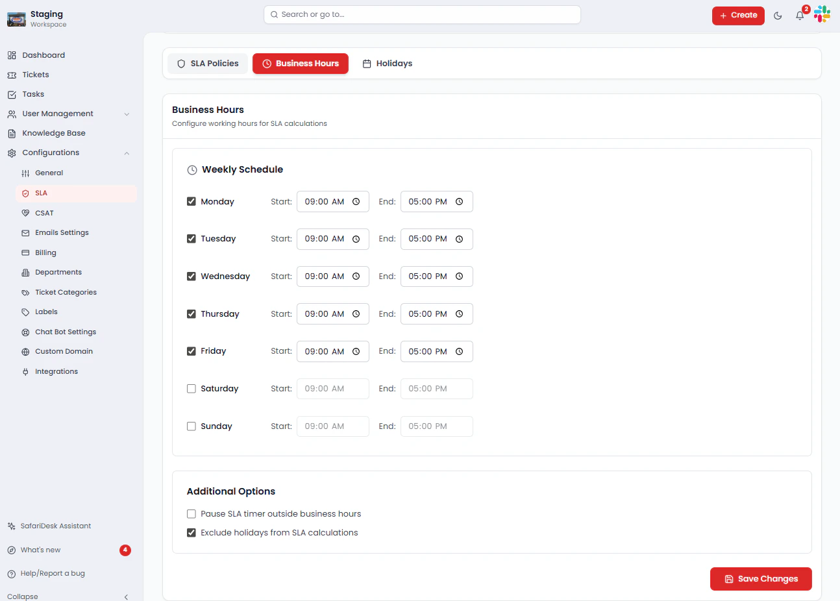Click the Custom Domain globe icon
This screenshot has height=601, width=840.
pyautogui.click(x=25, y=352)
